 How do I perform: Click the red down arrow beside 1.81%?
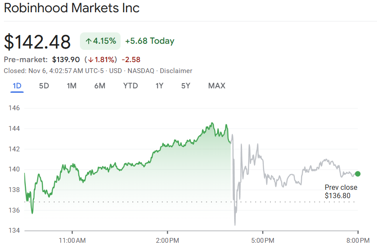coord(90,59)
